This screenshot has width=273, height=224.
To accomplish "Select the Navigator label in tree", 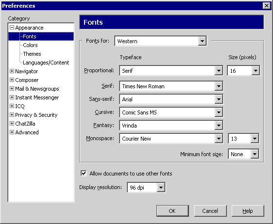I will click(26, 71).
